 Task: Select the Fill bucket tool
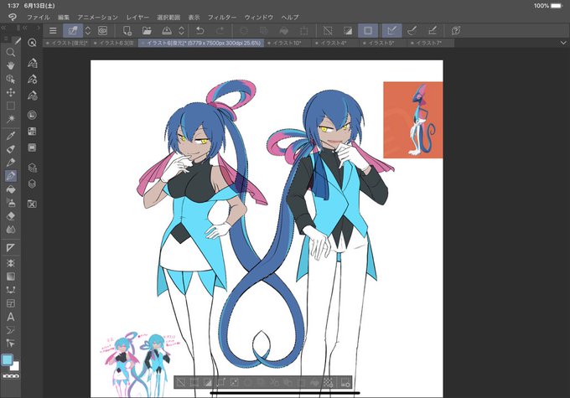(11, 189)
